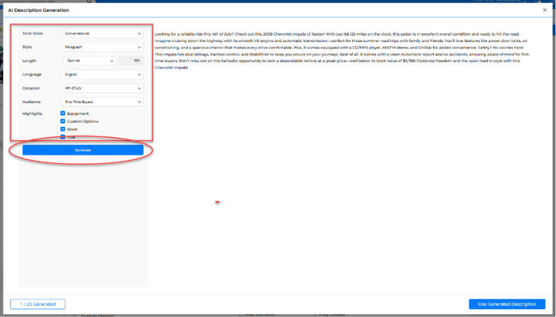Open the Language dropdown showing English
The height and width of the screenshot is (317, 556).
[103, 75]
